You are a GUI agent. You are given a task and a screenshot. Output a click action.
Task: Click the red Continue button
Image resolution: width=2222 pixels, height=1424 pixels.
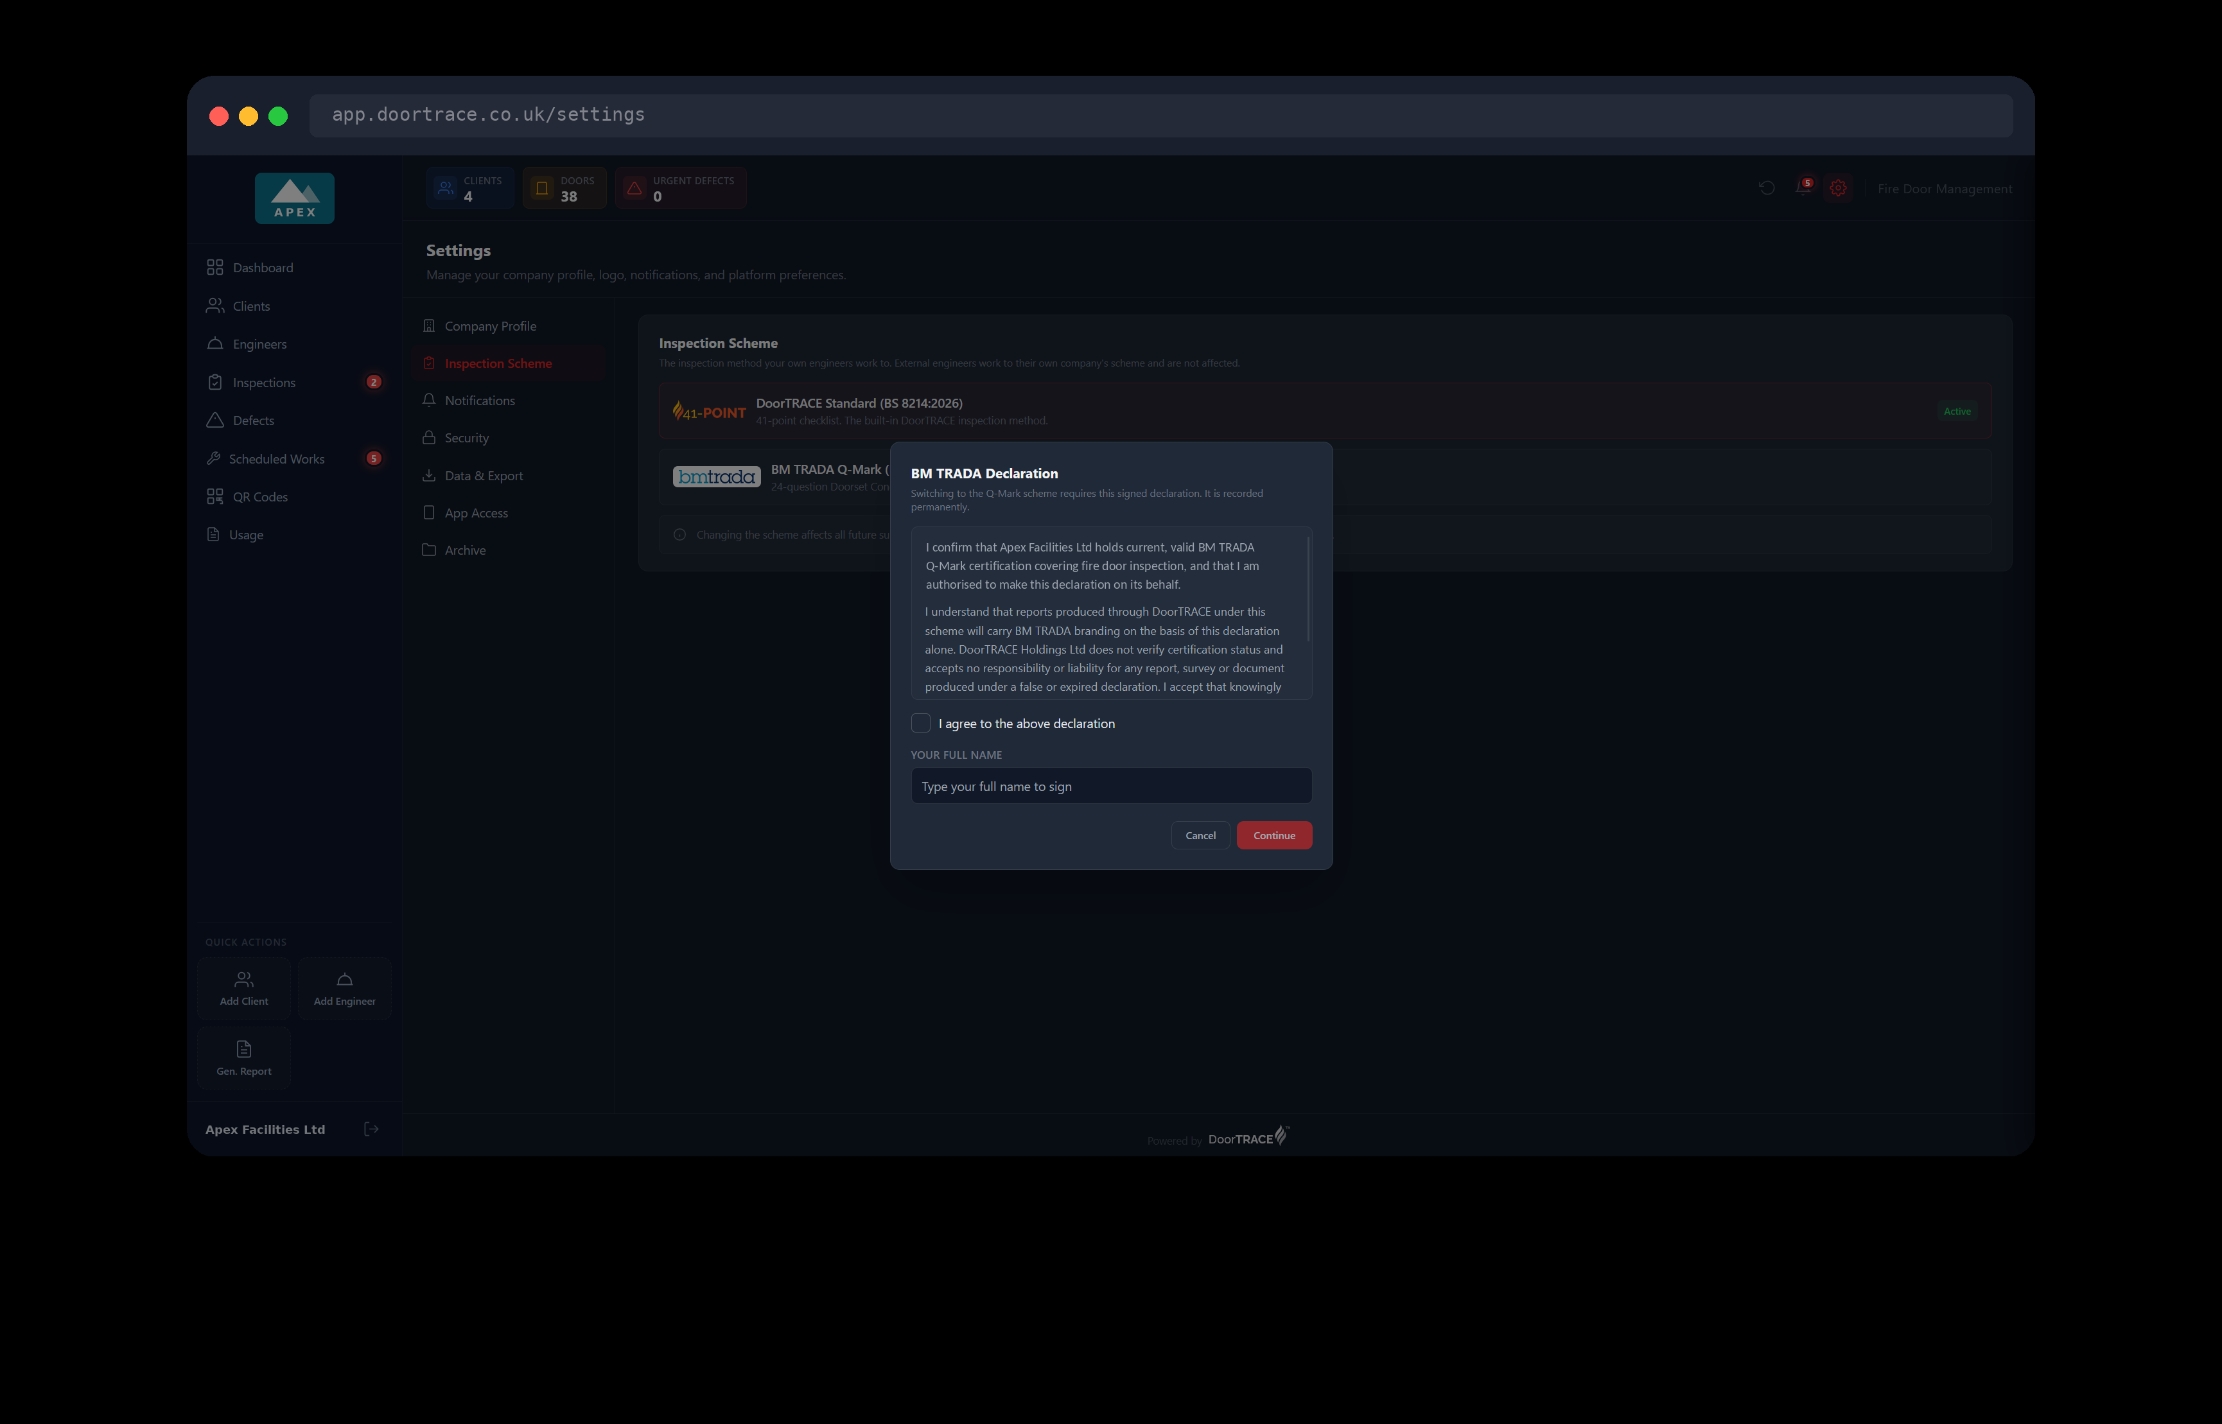click(1273, 835)
